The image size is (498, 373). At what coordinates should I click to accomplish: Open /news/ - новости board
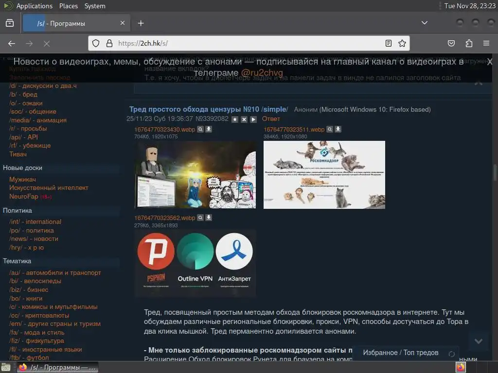click(34, 239)
